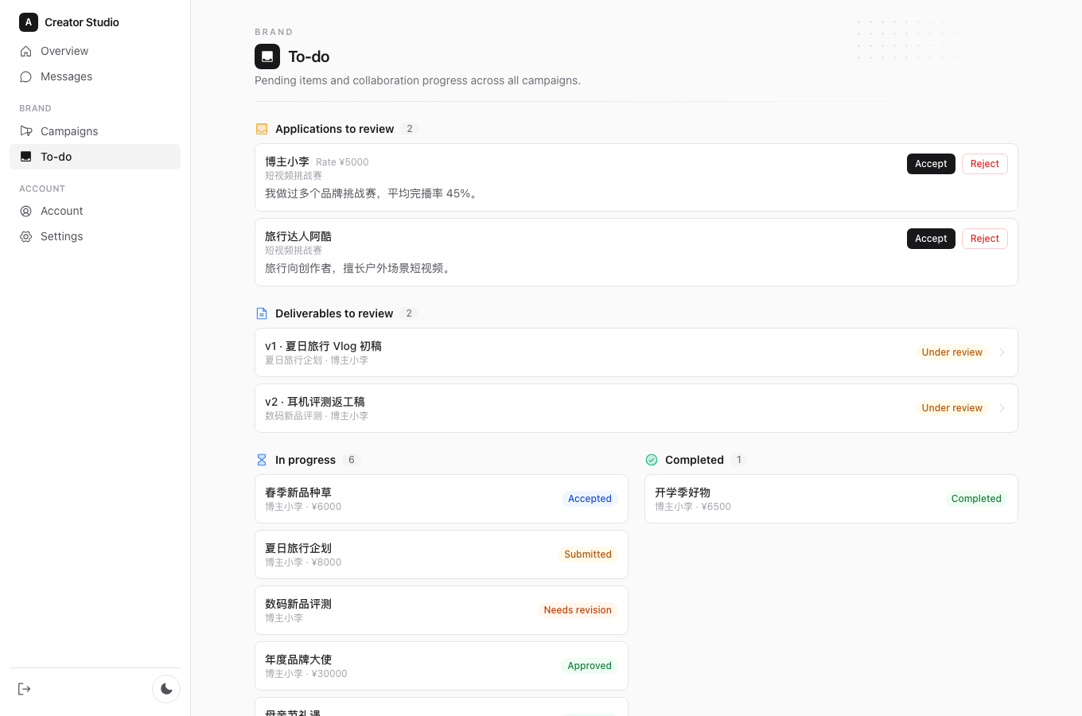Open Overview in the sidebar

(95, 51)
